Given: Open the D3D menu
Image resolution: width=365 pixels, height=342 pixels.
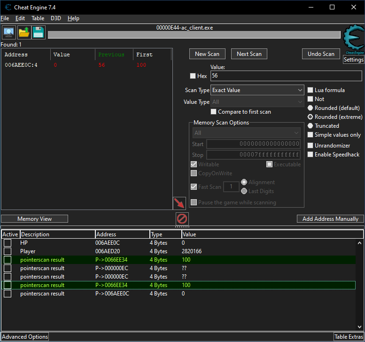Looking at the screenshot, I should pos(56,18).
